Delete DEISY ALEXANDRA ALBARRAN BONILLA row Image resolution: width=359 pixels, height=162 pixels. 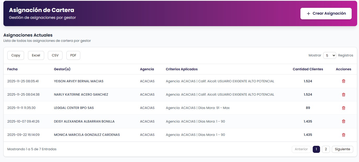tap(344, 121)
